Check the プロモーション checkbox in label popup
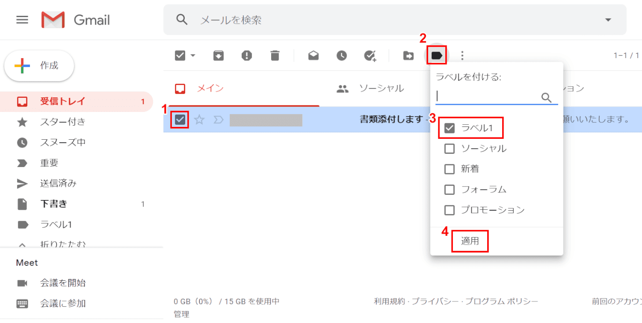Image resolution: width=642 pixels, height=323 pixels. tap(449, 210)
